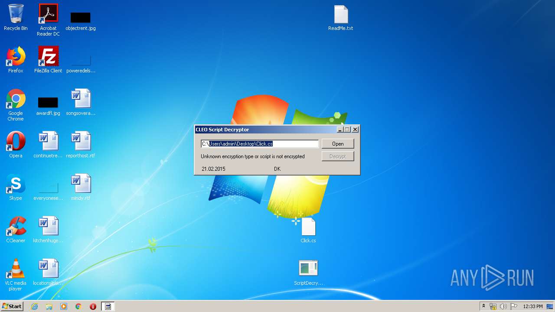Screen dimensions: 555x312
Task: Select ScriptDecry application icon on desktop
Action: 308,273
